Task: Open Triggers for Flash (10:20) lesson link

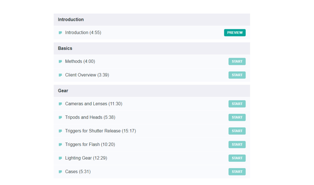Action: pos(90,144)
